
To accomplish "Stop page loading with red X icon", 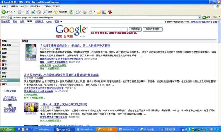I will click(28, 12).
